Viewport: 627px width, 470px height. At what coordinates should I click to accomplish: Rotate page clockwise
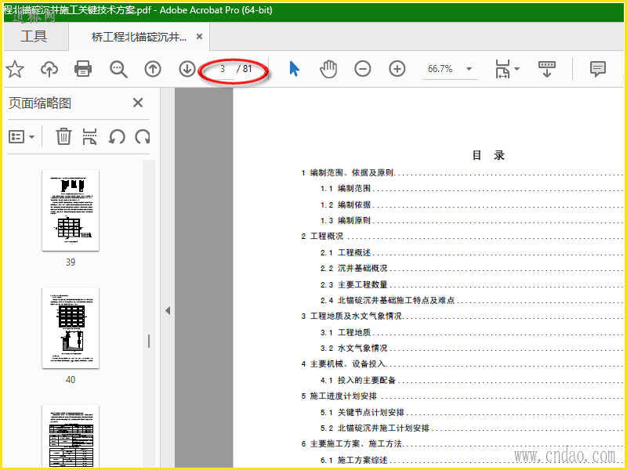(x=143, y=136)
